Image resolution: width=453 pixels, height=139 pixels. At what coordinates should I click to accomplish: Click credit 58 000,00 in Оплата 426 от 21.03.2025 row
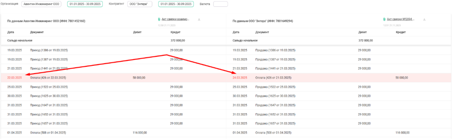coord(402,78)
